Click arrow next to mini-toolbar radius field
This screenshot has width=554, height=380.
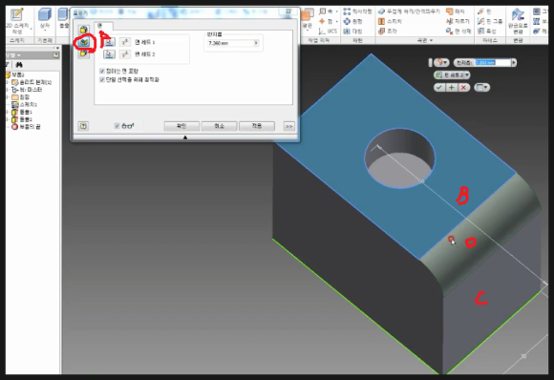(514, 62)
